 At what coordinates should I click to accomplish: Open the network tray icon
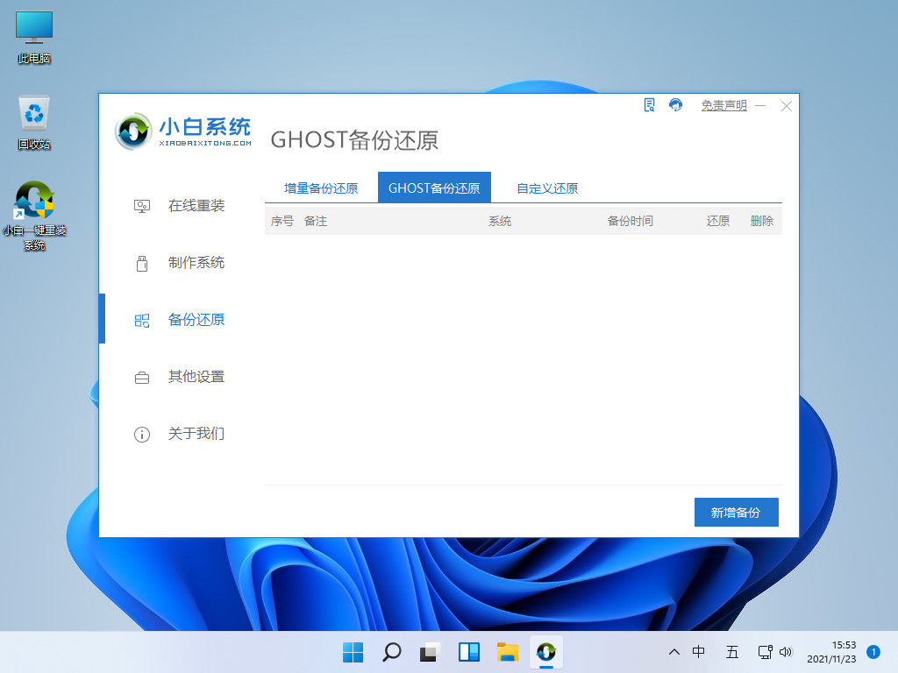click(x=765, y=652)
